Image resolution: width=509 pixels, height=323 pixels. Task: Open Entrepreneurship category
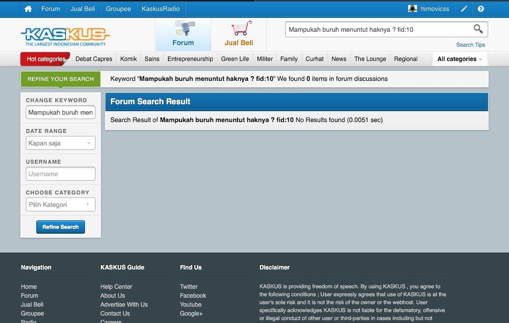190,59
